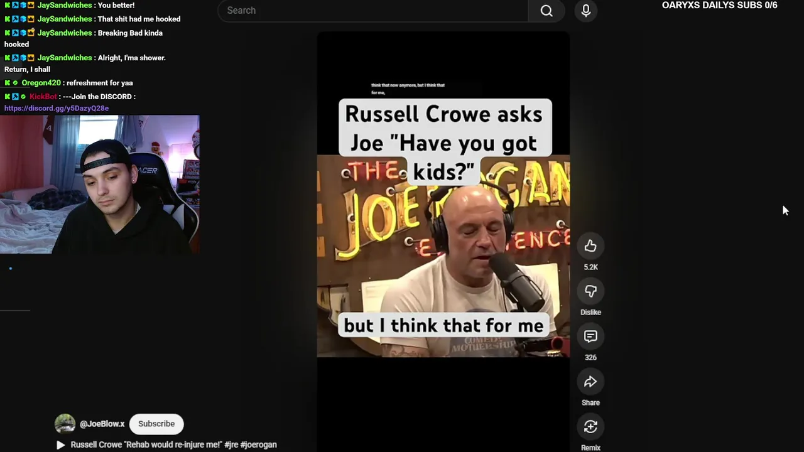
Task: Open the Remix icon
Action: 590,427
